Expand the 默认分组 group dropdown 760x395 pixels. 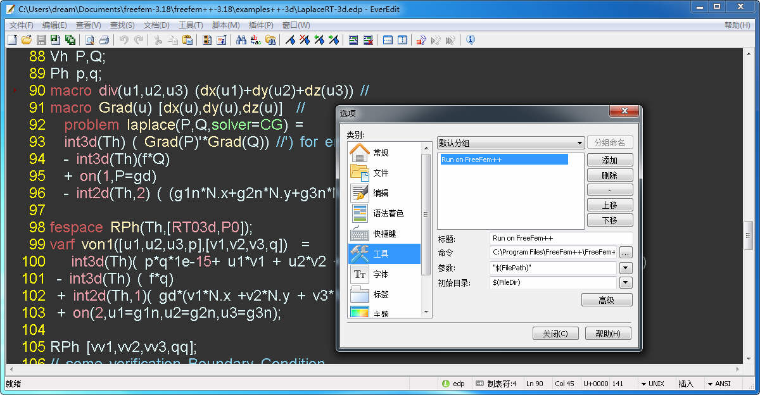pyautogui.click(x=579, y=143)
